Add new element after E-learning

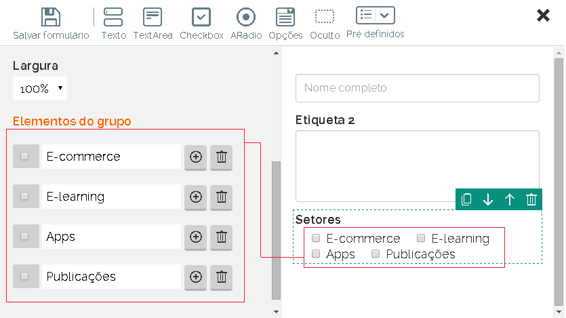tap(195, 197)
